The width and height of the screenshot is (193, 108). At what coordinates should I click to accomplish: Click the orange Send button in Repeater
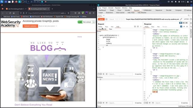tap(101, 19)
